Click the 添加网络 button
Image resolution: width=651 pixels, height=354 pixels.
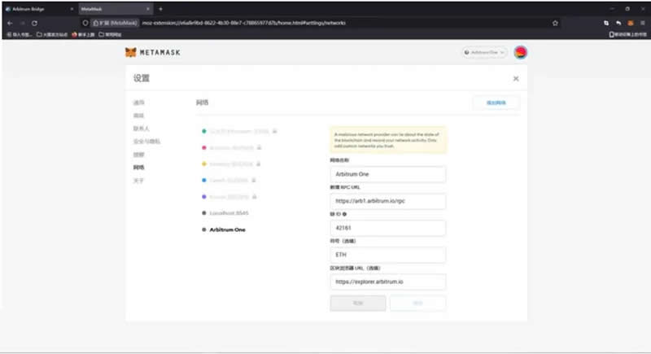pyautogui.click(x=496, y=103)
